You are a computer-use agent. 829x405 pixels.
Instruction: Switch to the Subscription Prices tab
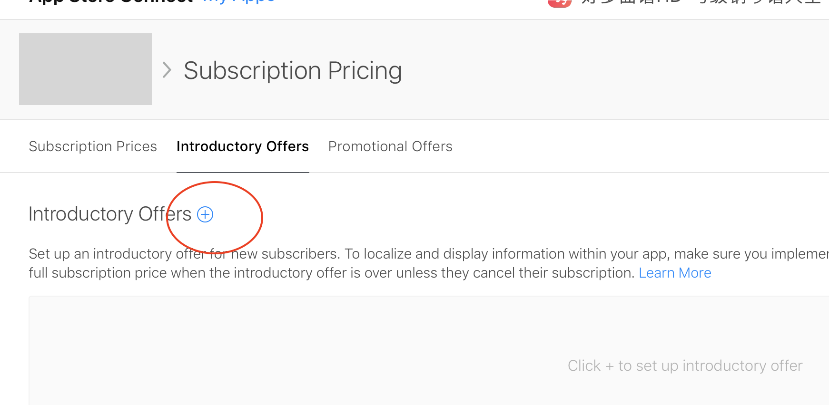(x=93, y=146)
